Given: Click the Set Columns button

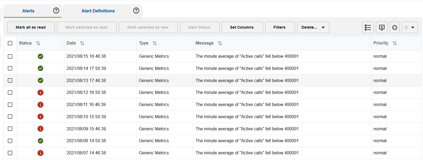Looking at the screenshot, I should point(242,28).
